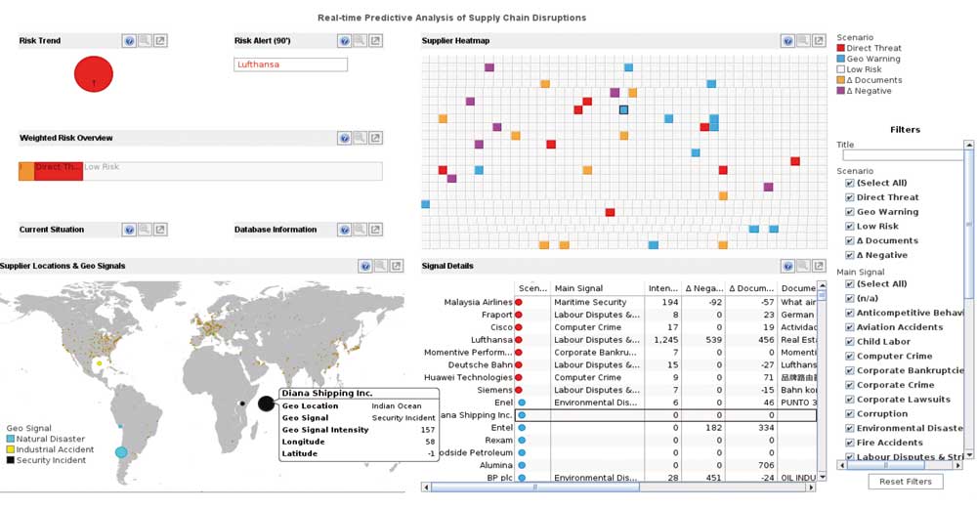
Task: Toggle the Fire Accidents filter checkbox
Action: (849, 443)
